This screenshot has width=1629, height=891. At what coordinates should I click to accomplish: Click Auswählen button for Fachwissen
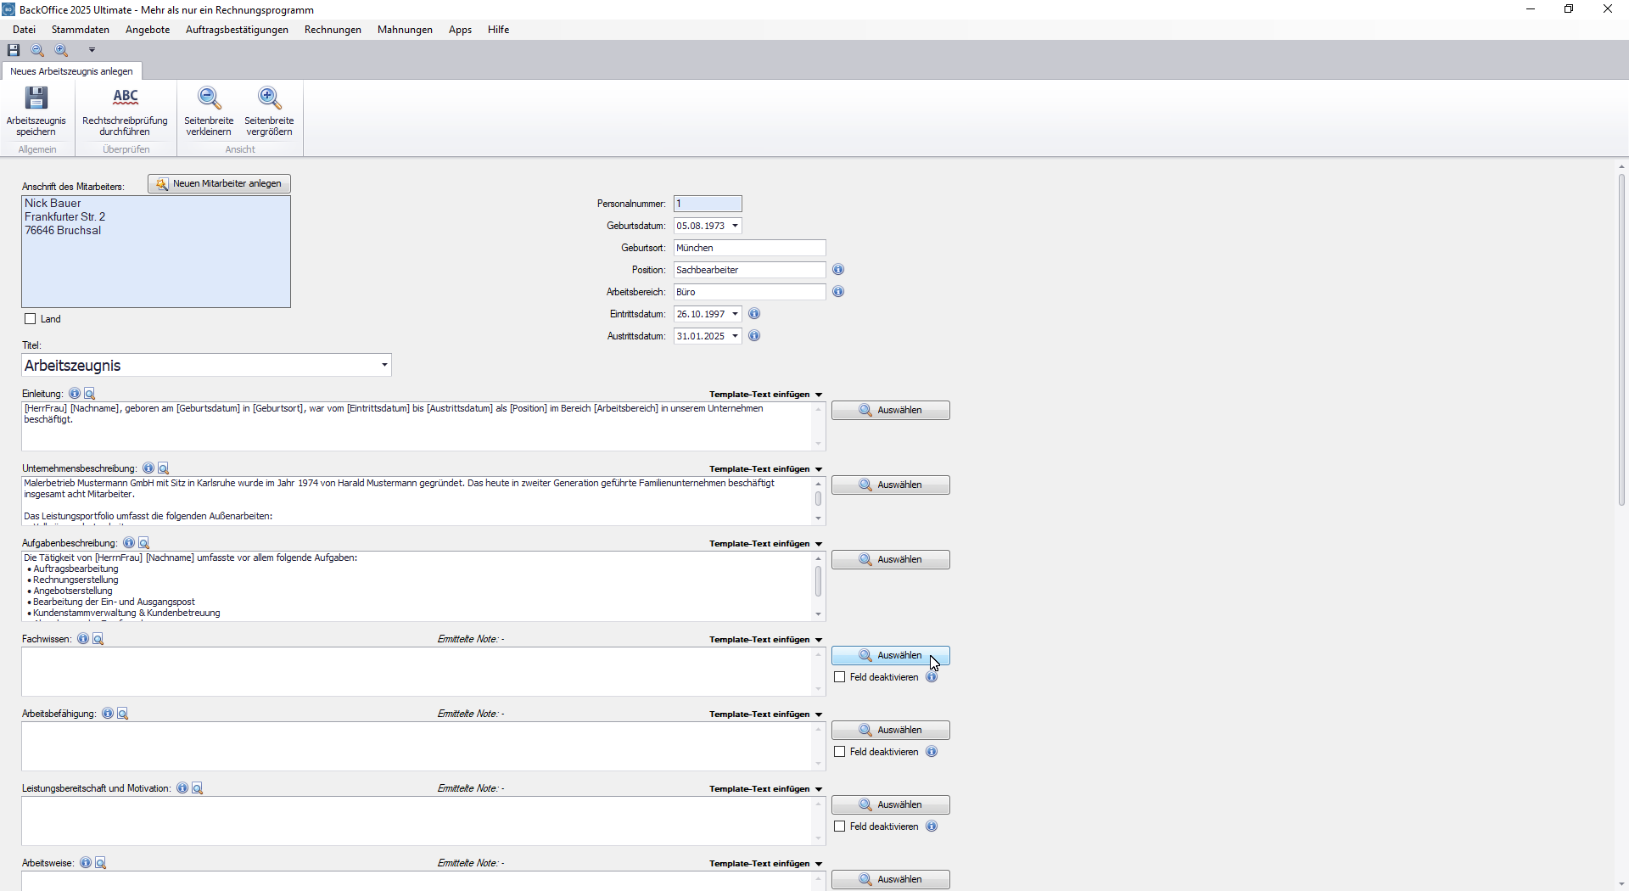pos(890,656)
